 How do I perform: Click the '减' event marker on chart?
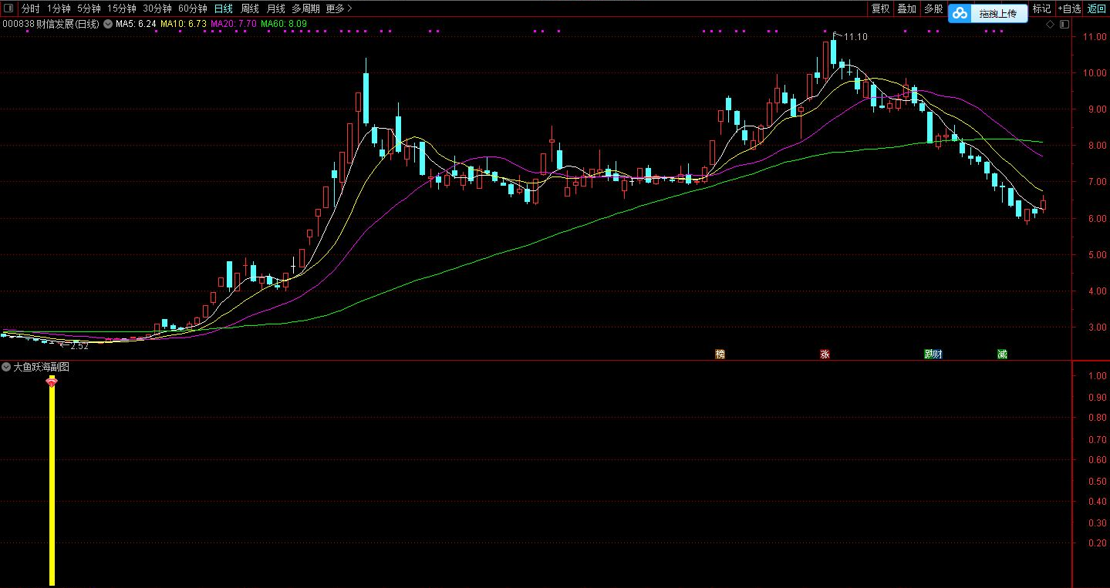point(1001,354)
